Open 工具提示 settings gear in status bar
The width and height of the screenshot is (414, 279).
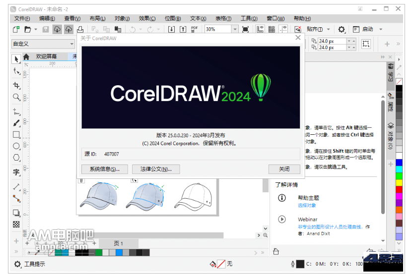(x=17, y=264)
